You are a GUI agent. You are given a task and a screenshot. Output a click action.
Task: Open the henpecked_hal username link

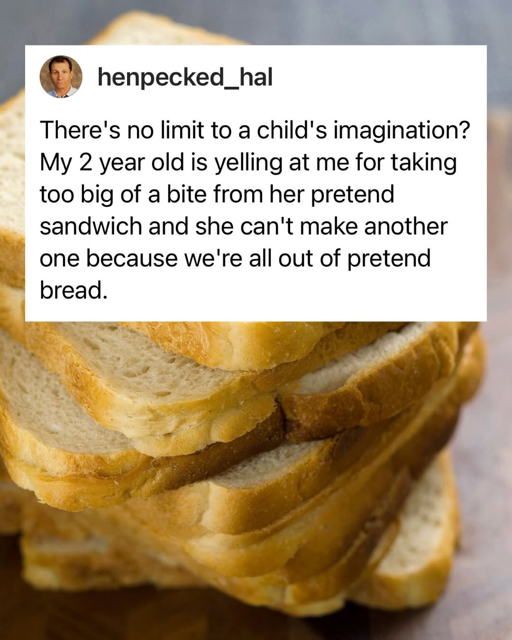pos(185,77)
